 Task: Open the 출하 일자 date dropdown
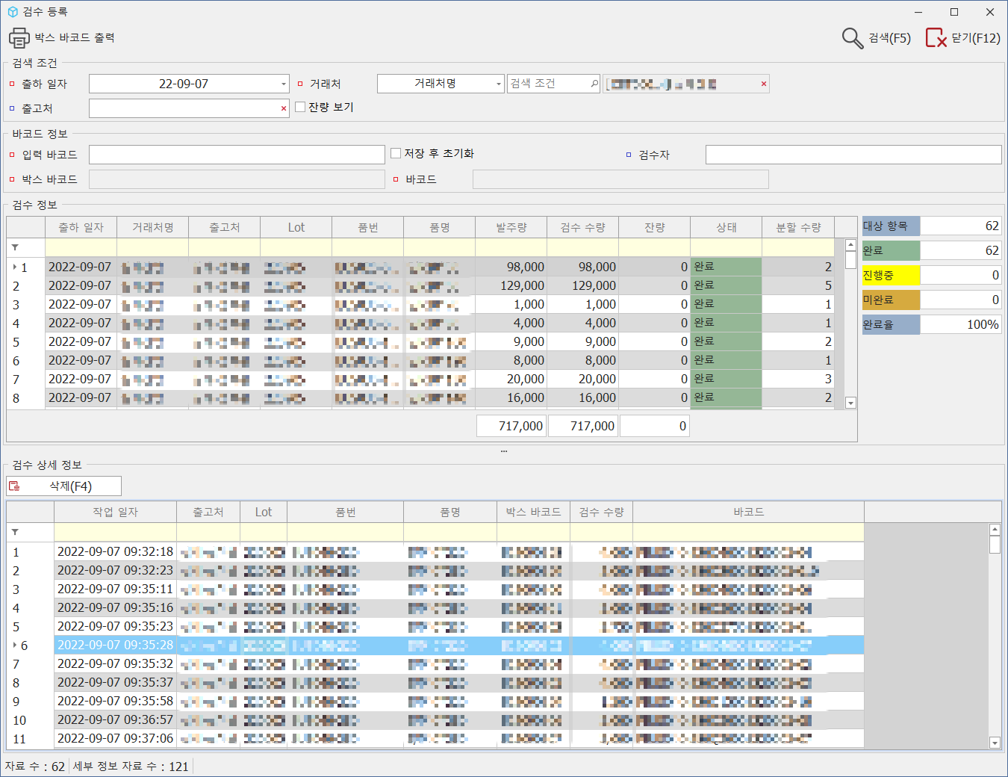pyautogui.click(x=284, y=84)
